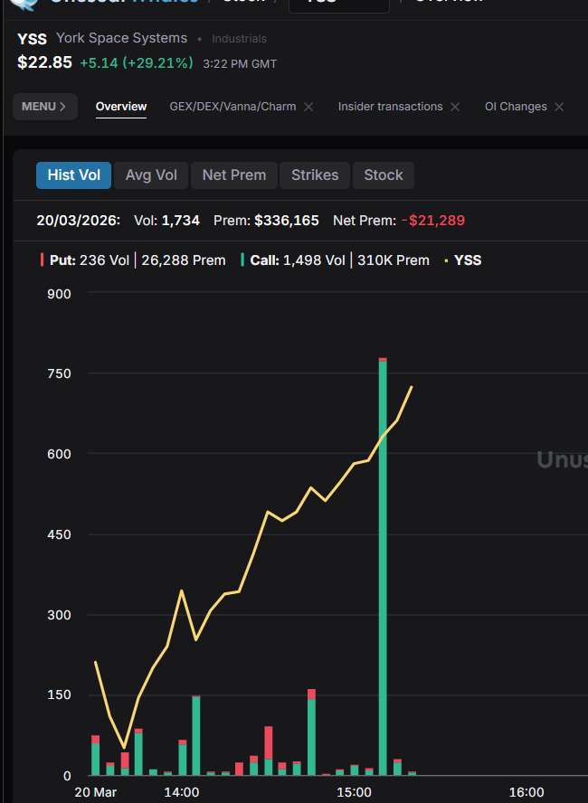The height and width of the screenshot is (803, 588).
Task: Click the tallest green call volume bar
Action: [383, 567]
